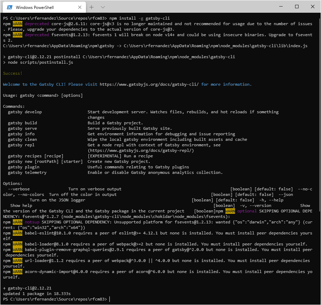Maximize the terminal window
The height and width of the screenshot is (305, 321).
click(x=296, y=7)
